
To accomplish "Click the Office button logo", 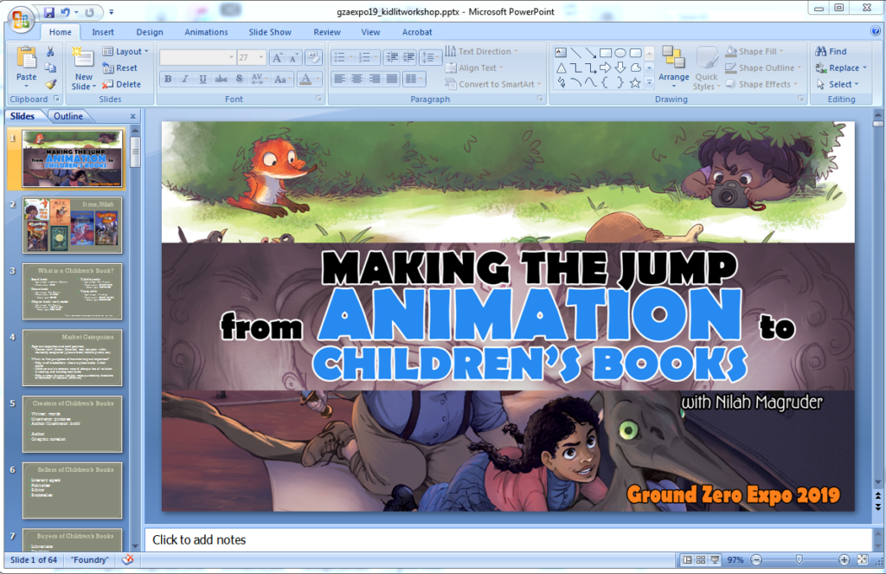I will tap(20, 20).
